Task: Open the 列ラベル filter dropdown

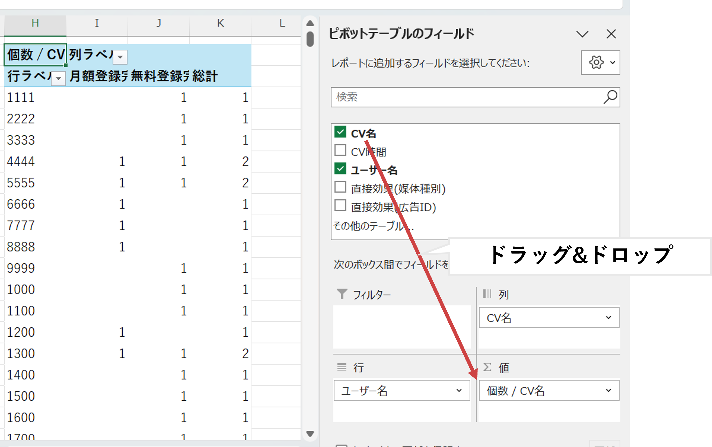Action: [120, 57]
